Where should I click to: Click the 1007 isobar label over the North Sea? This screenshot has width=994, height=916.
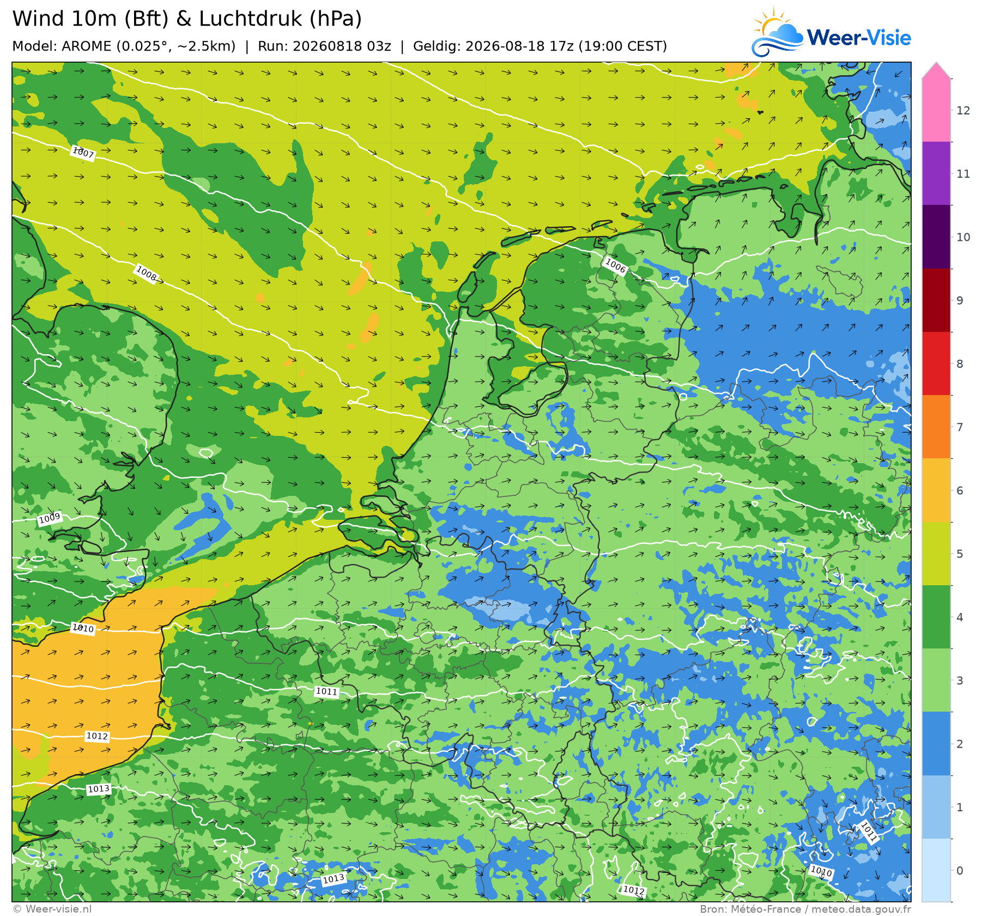(83, 153)
